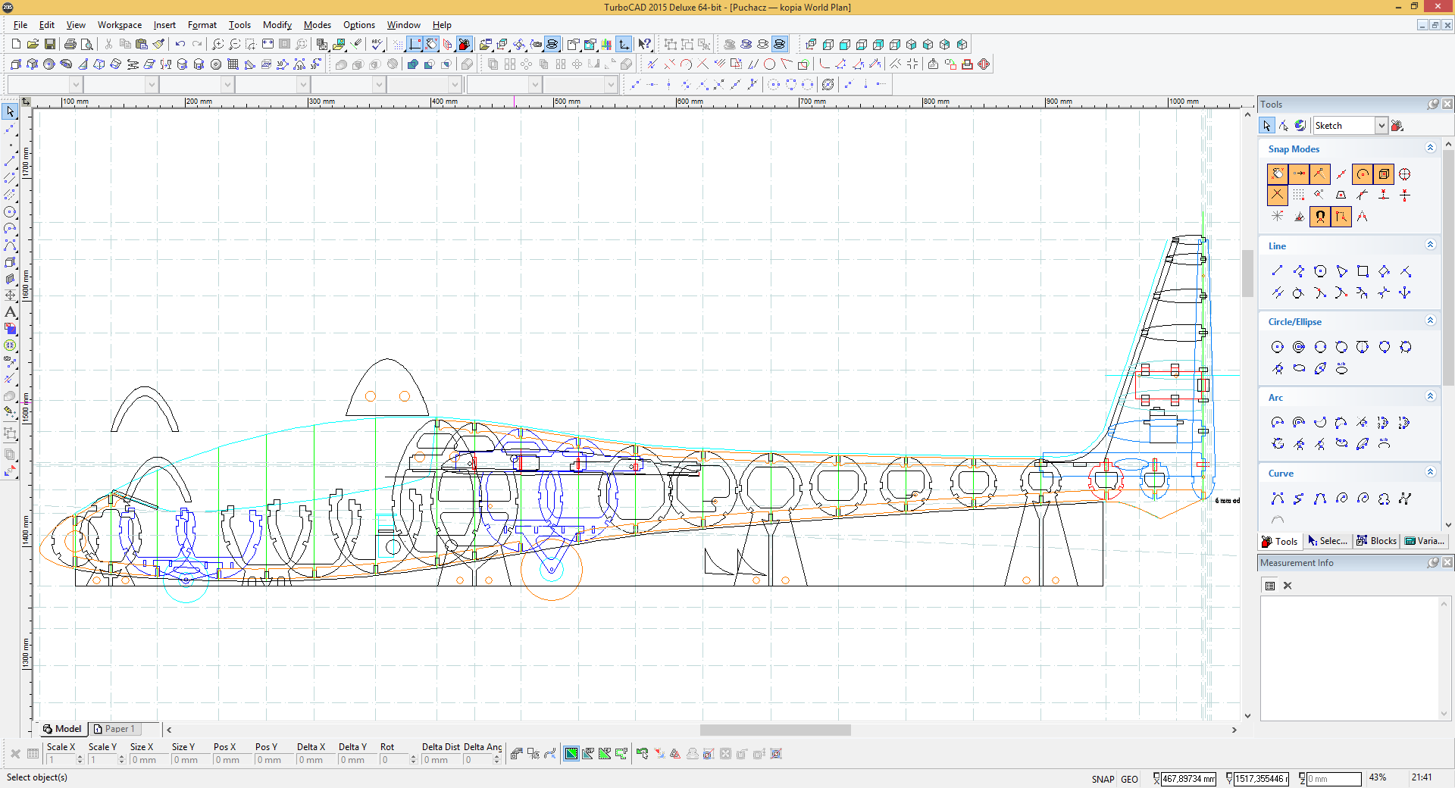Toggle the Grid snap mode
Image resolution: width=1455 pixels, height=788 pixels.
click(x=1299, y=195)
